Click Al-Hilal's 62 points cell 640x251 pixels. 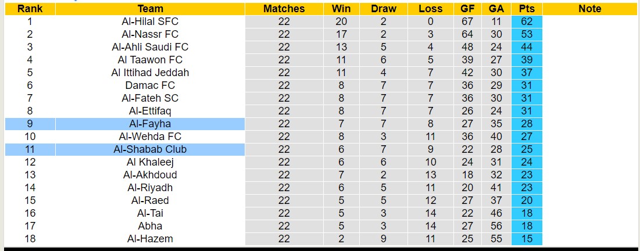pos(527,21)
